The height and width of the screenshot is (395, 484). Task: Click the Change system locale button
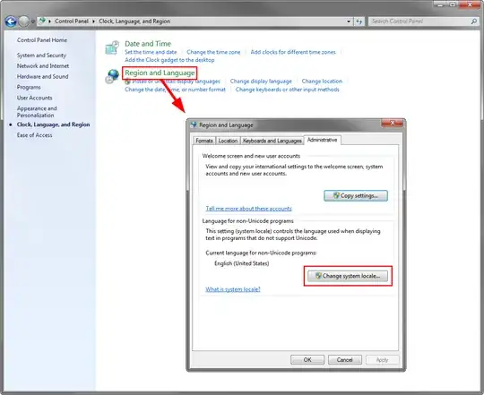coord(348,276)
